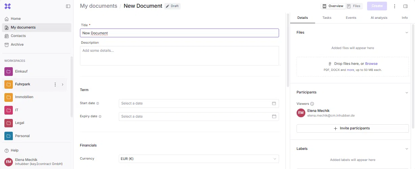
Task: Toggle the right side panel icon
Action: [406, 6]
